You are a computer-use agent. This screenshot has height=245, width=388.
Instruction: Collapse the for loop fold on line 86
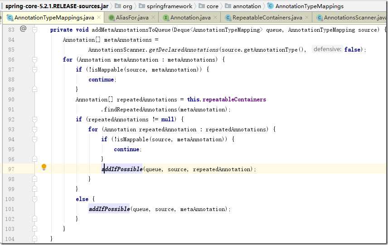click(34, 60)
